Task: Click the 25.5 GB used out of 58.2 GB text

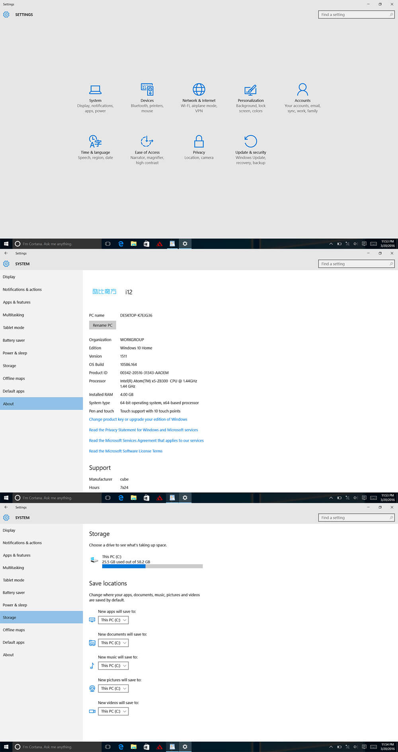Action: point(126,562)
